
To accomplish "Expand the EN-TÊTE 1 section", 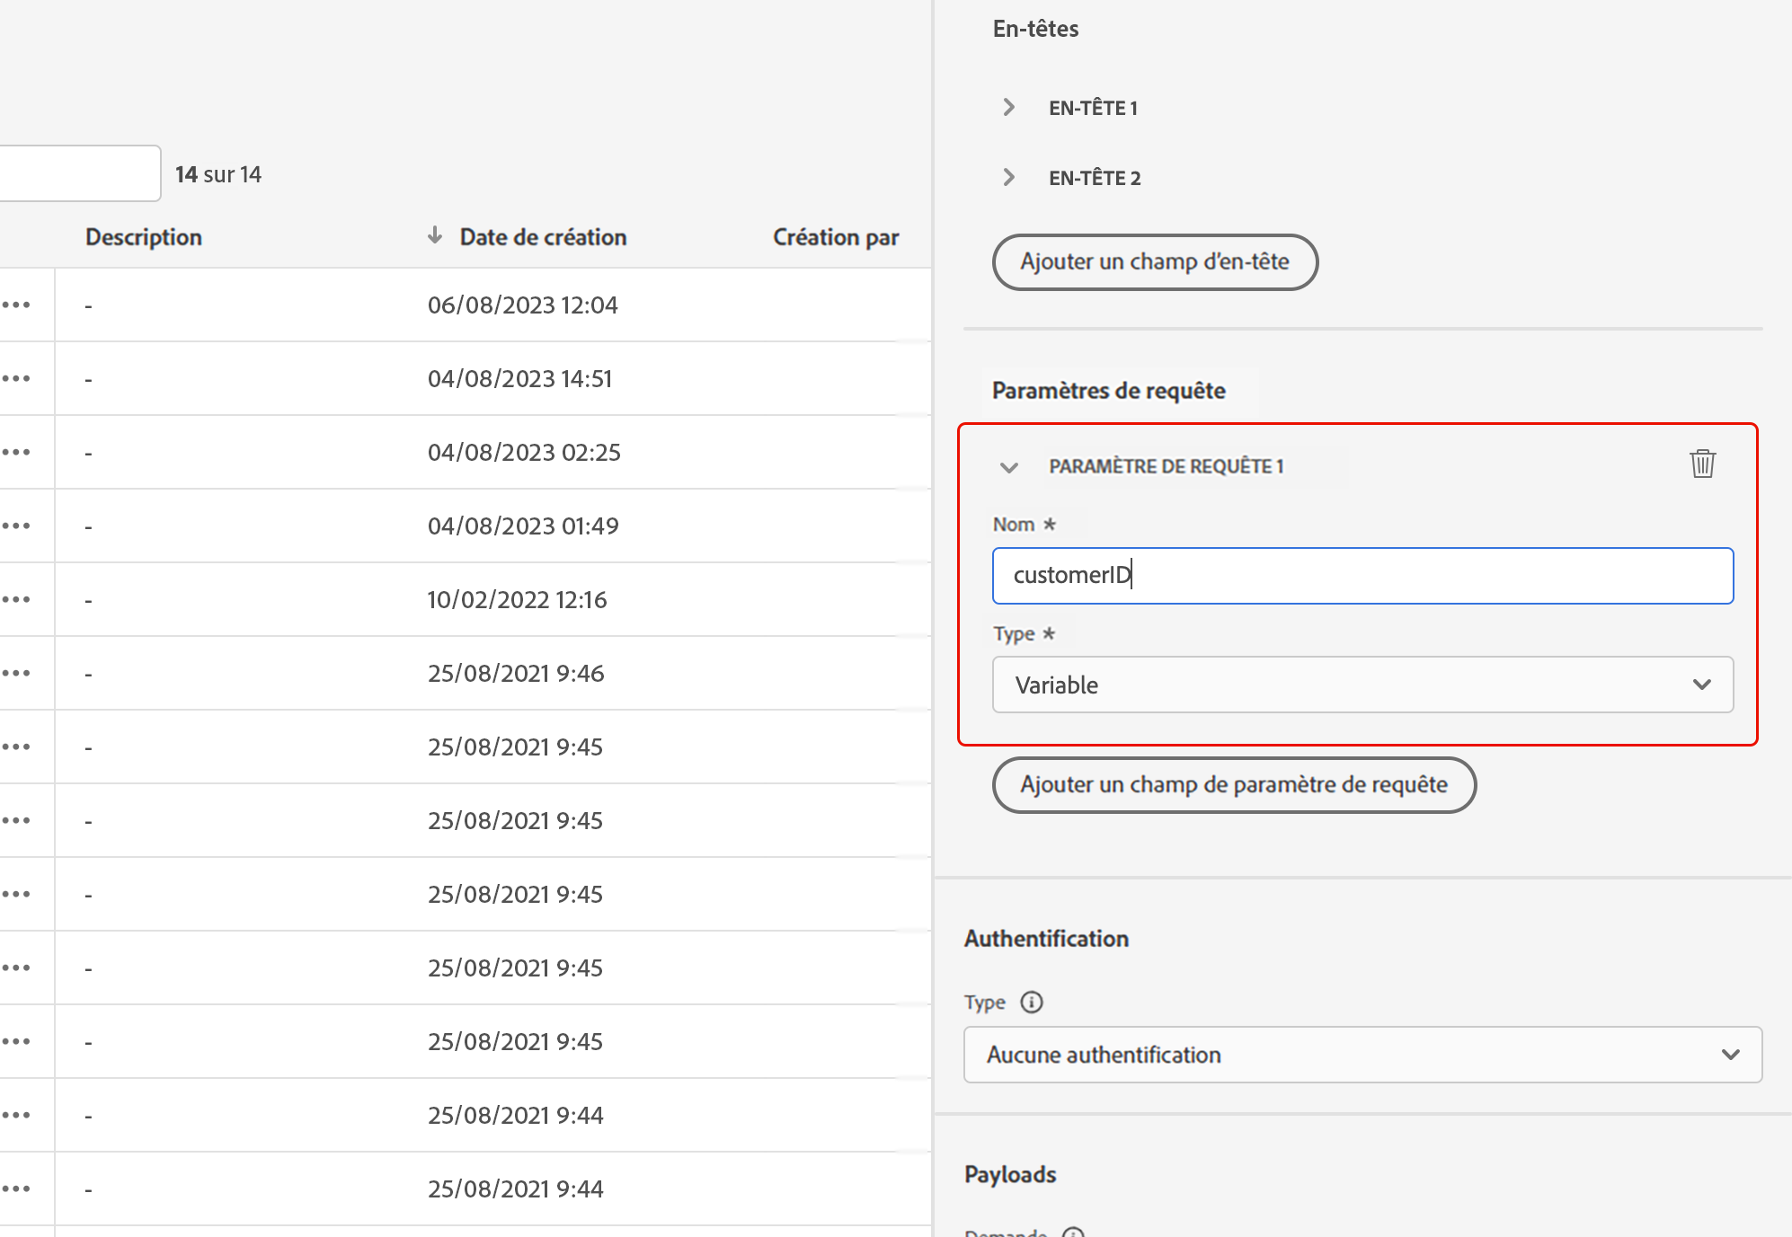I will coord(1009,108).
